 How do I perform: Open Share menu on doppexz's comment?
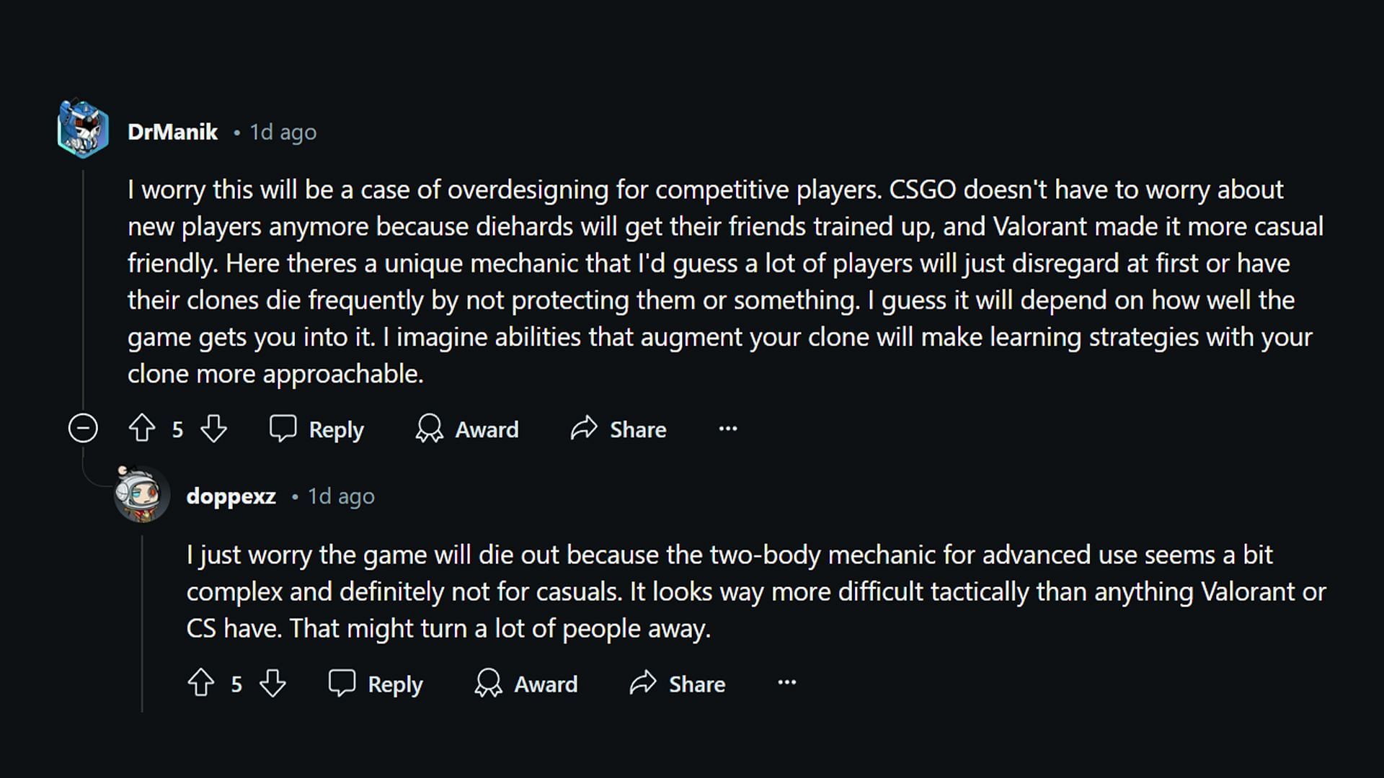tap(679, 682)
